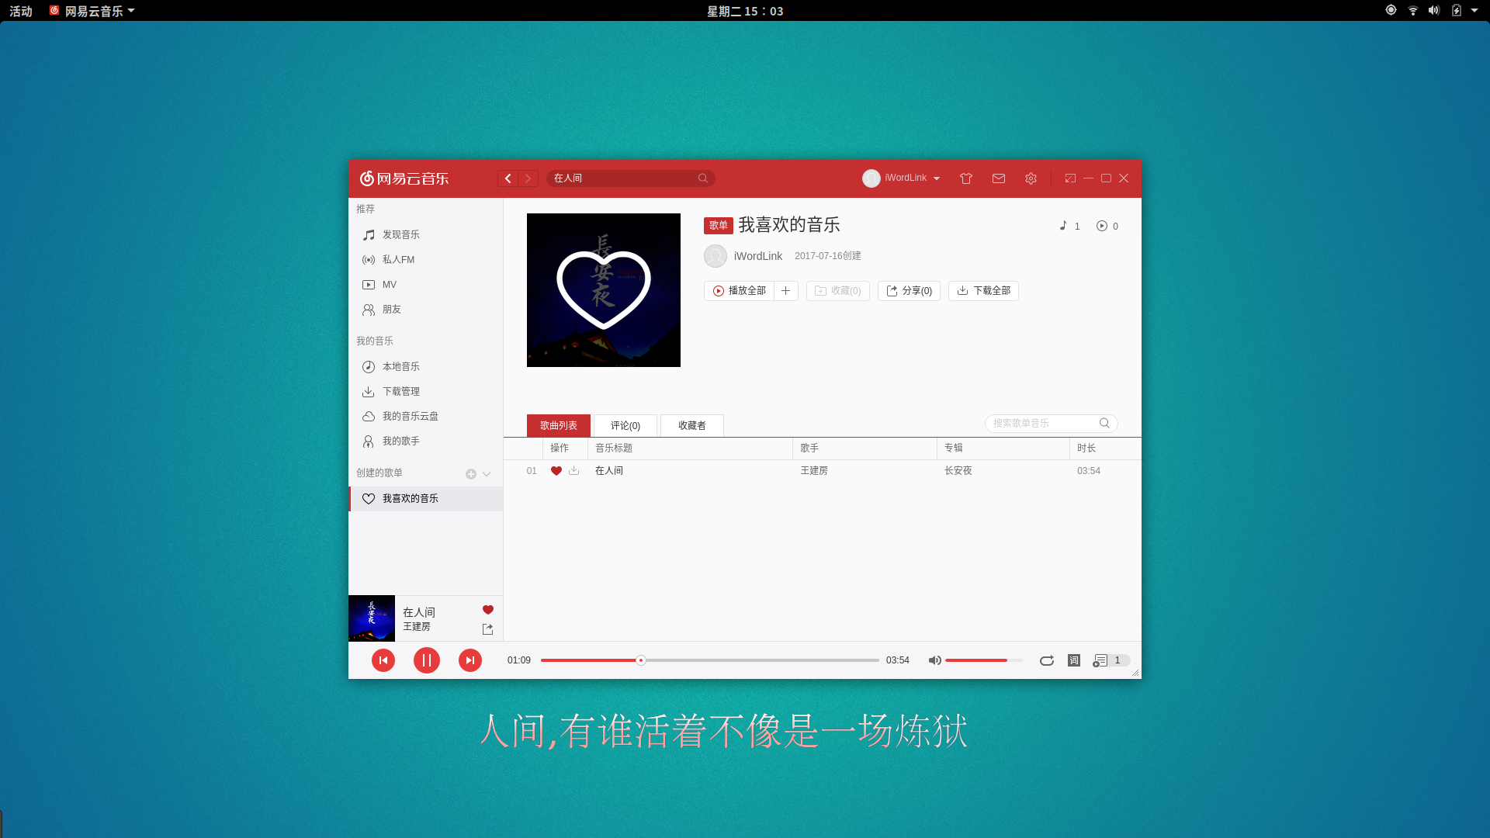Add all songs to queue plus button

tap(785, 291)
